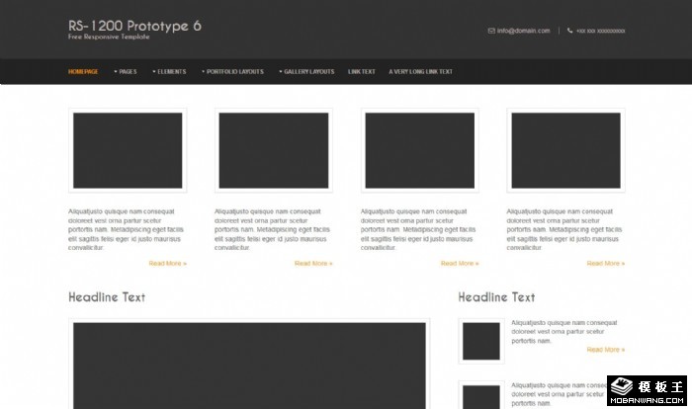Image resolution: width=692 pixels, height=409 pixels.
Task: Click the RS-1200 Prototype 6 site logo
Action: [x=134, y=25]
